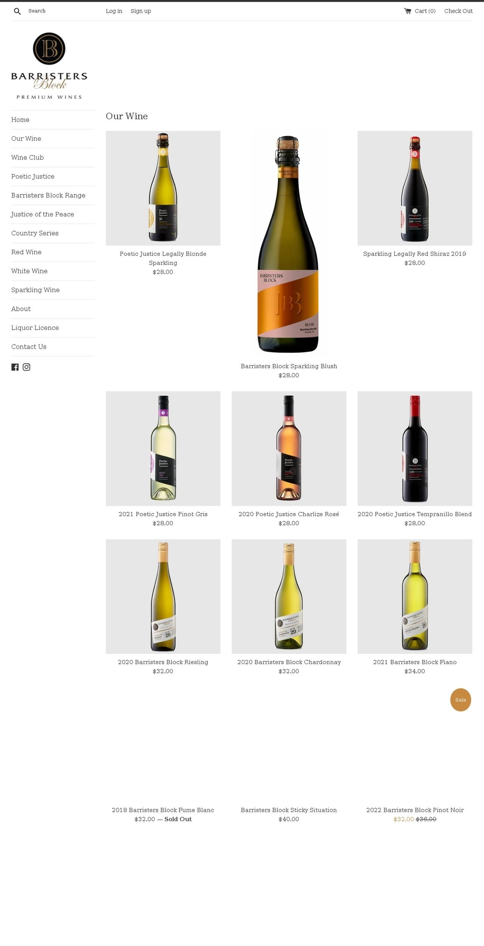Select Wine Club in sidebar menu
484x946 pixels.
(28, 157)
